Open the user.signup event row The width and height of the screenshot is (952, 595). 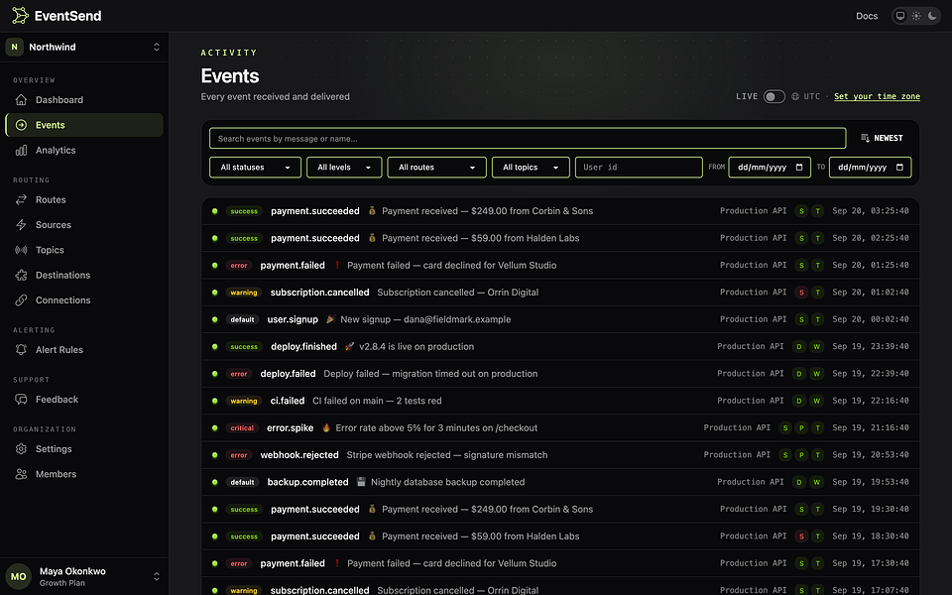560,319
